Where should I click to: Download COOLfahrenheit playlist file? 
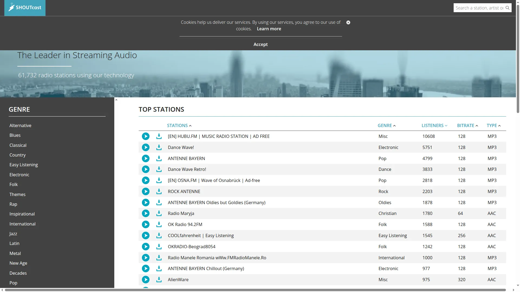tap(159, 235)
